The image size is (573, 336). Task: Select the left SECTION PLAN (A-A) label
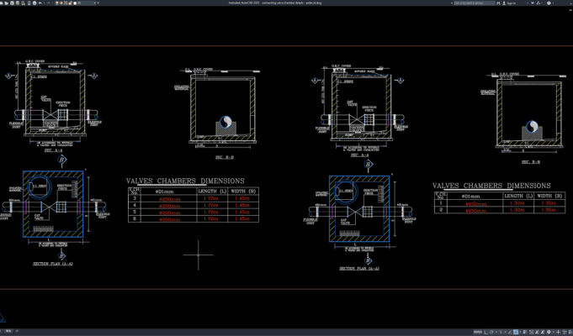coord(53,264)
